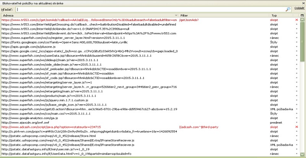
Task: Click the magnifier icon in the search box
Action: click(x=288, y=9)
